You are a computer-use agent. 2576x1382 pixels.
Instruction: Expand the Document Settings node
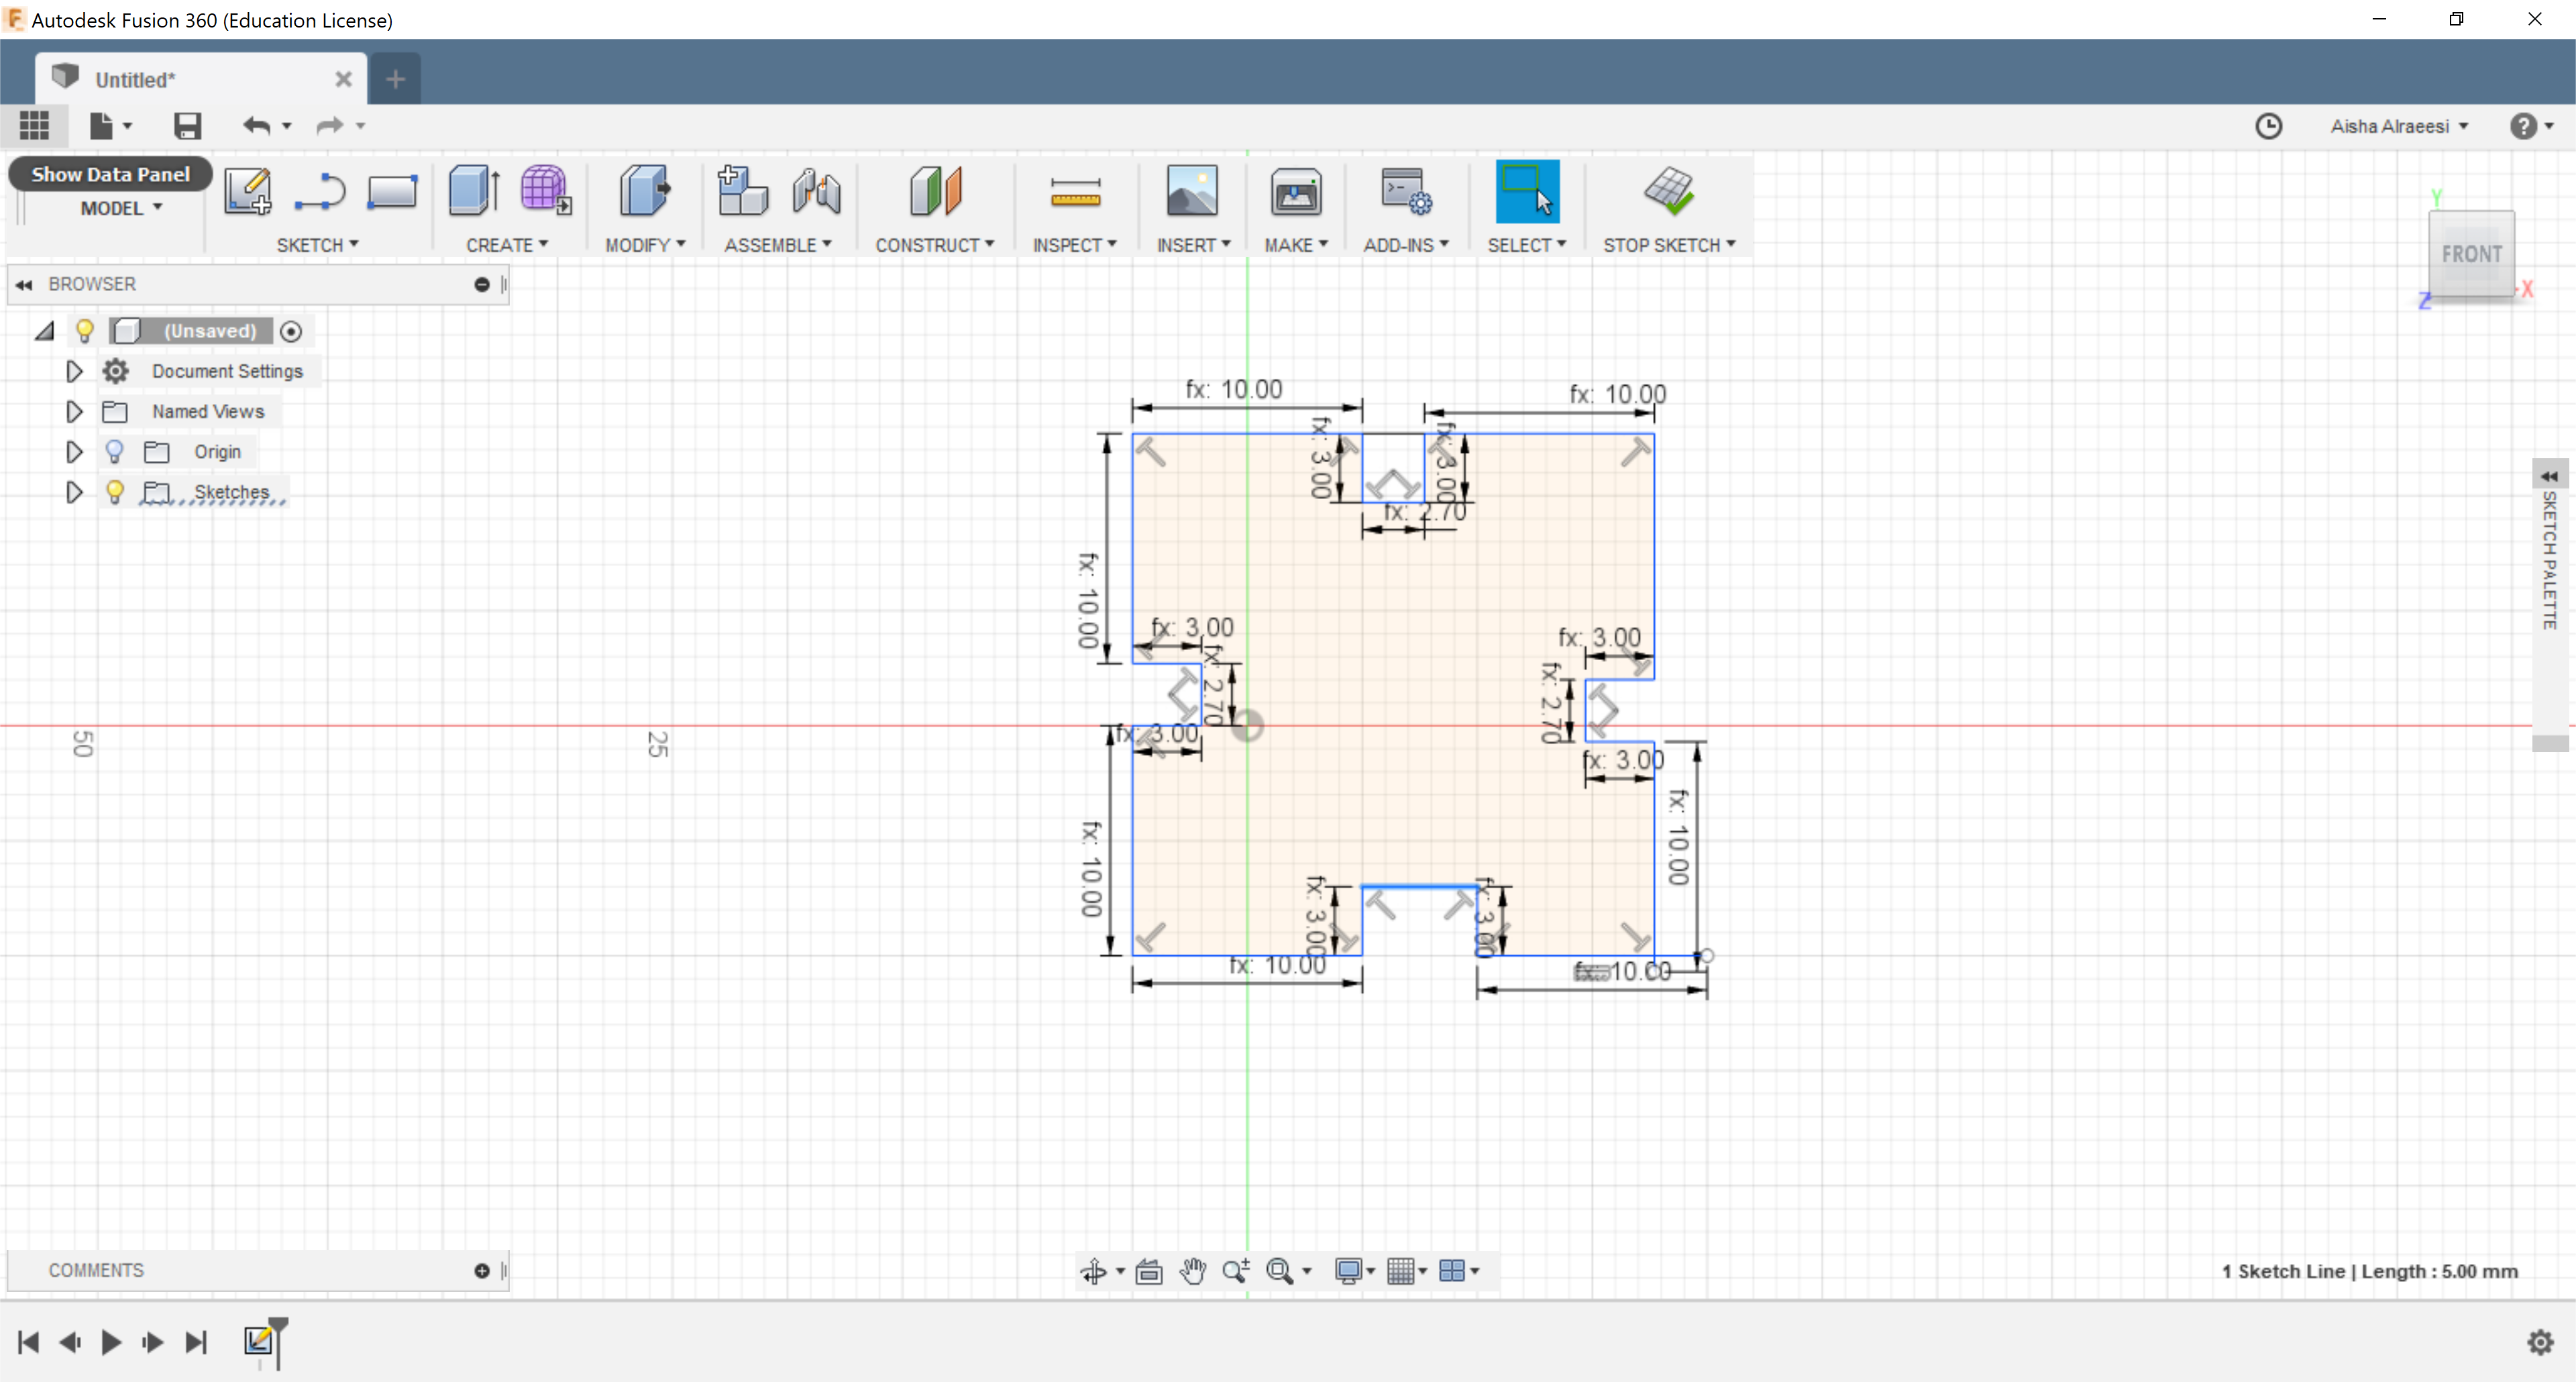[74, 371]
